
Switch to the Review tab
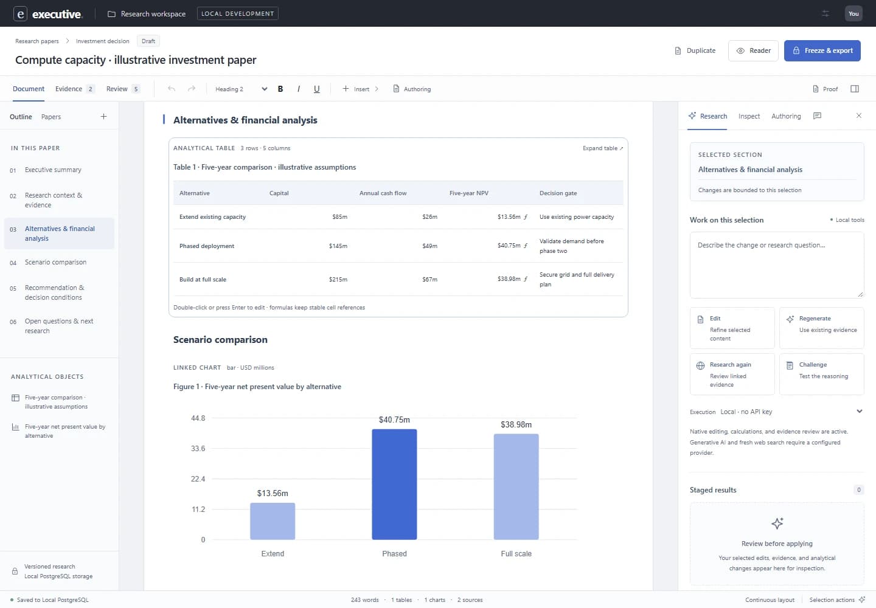coord(123,89)
